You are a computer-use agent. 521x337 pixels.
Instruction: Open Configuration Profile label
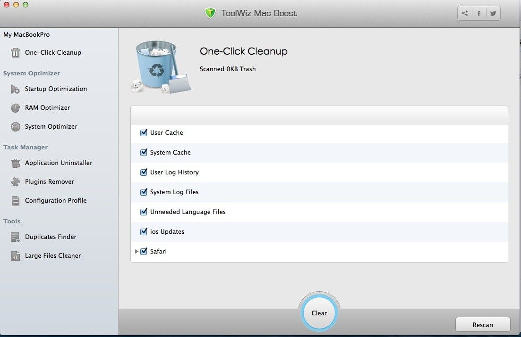(56, 201)
